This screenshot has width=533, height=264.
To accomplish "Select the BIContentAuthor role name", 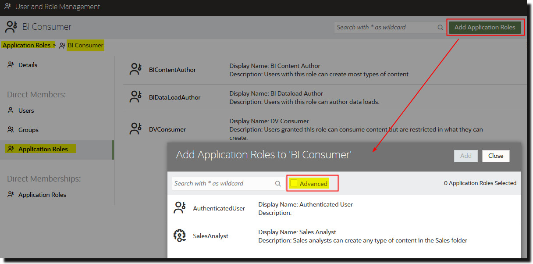I will [172, 70].
